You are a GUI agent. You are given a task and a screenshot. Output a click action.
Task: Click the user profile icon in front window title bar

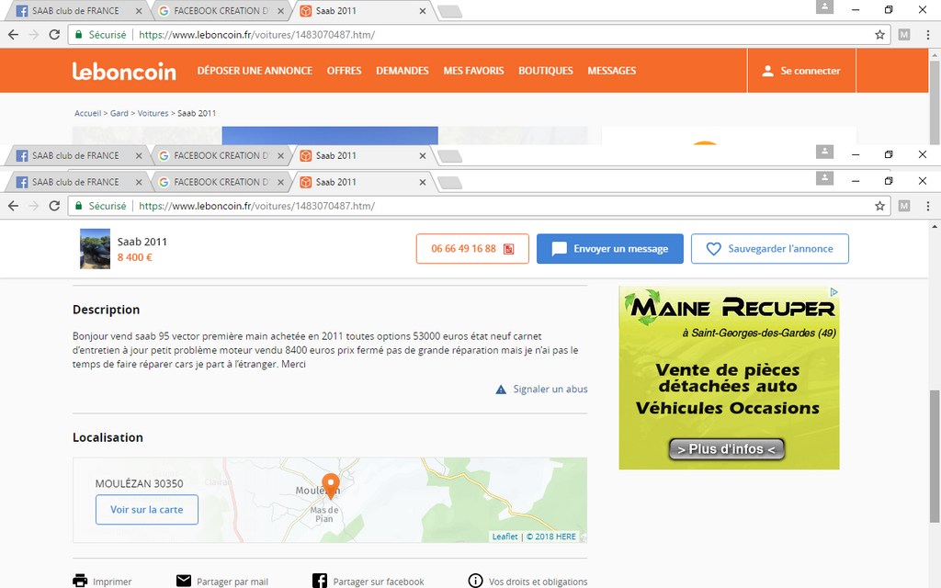(824, 178)
